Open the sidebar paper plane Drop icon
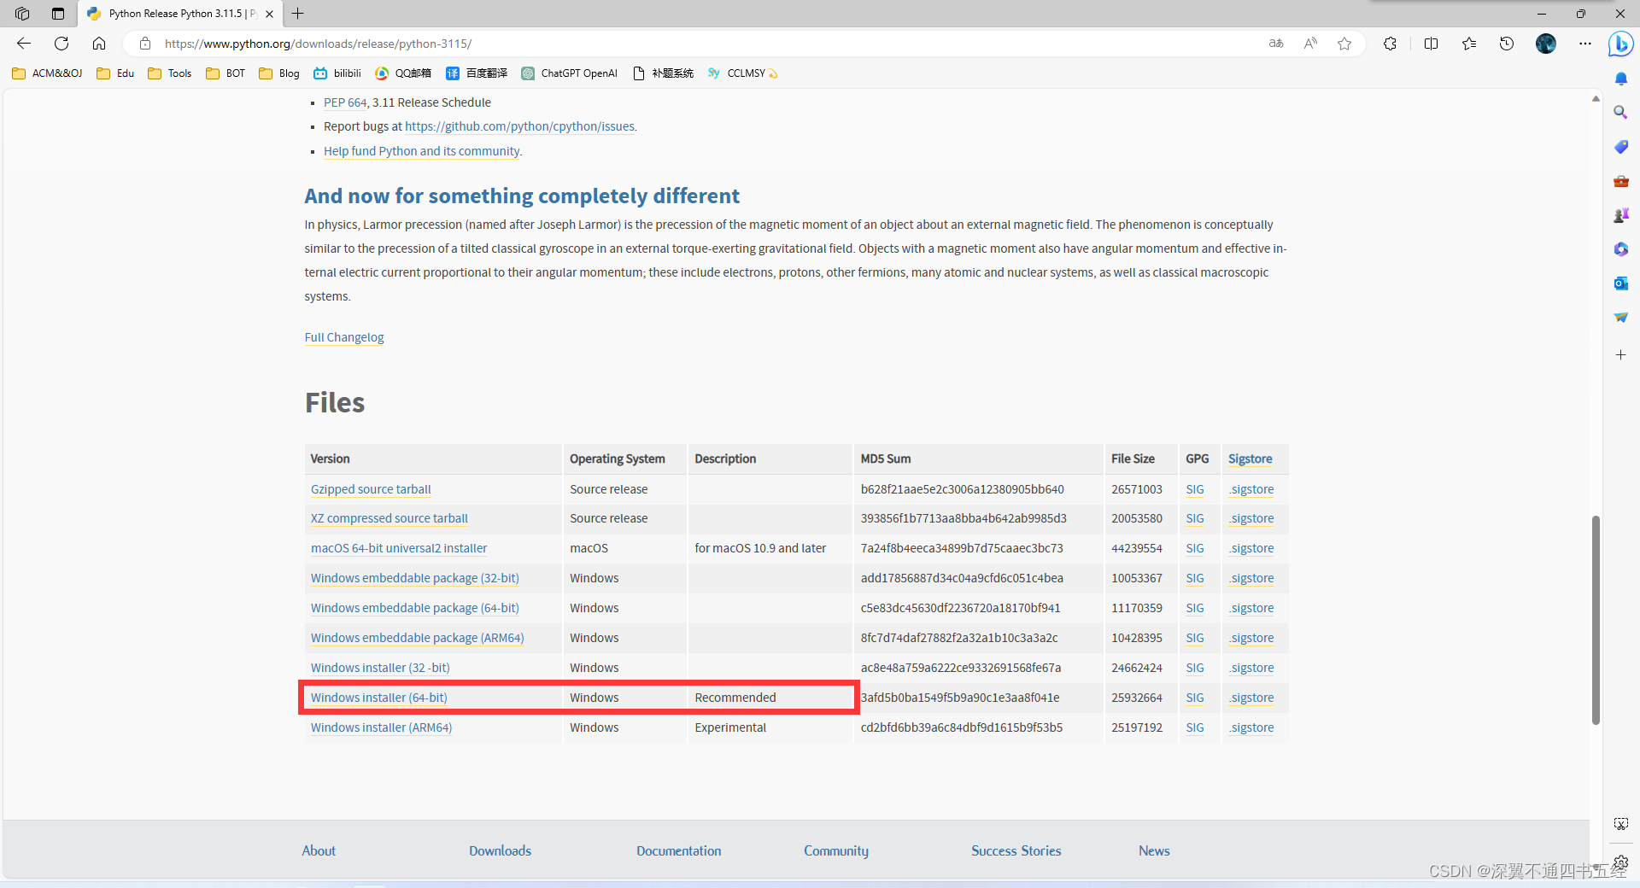Screen dimensions: 1640x888 (x=1620, y=318)
